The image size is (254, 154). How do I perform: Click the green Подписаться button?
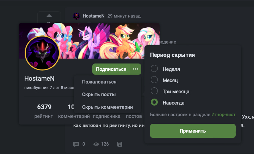pos(111,69)
